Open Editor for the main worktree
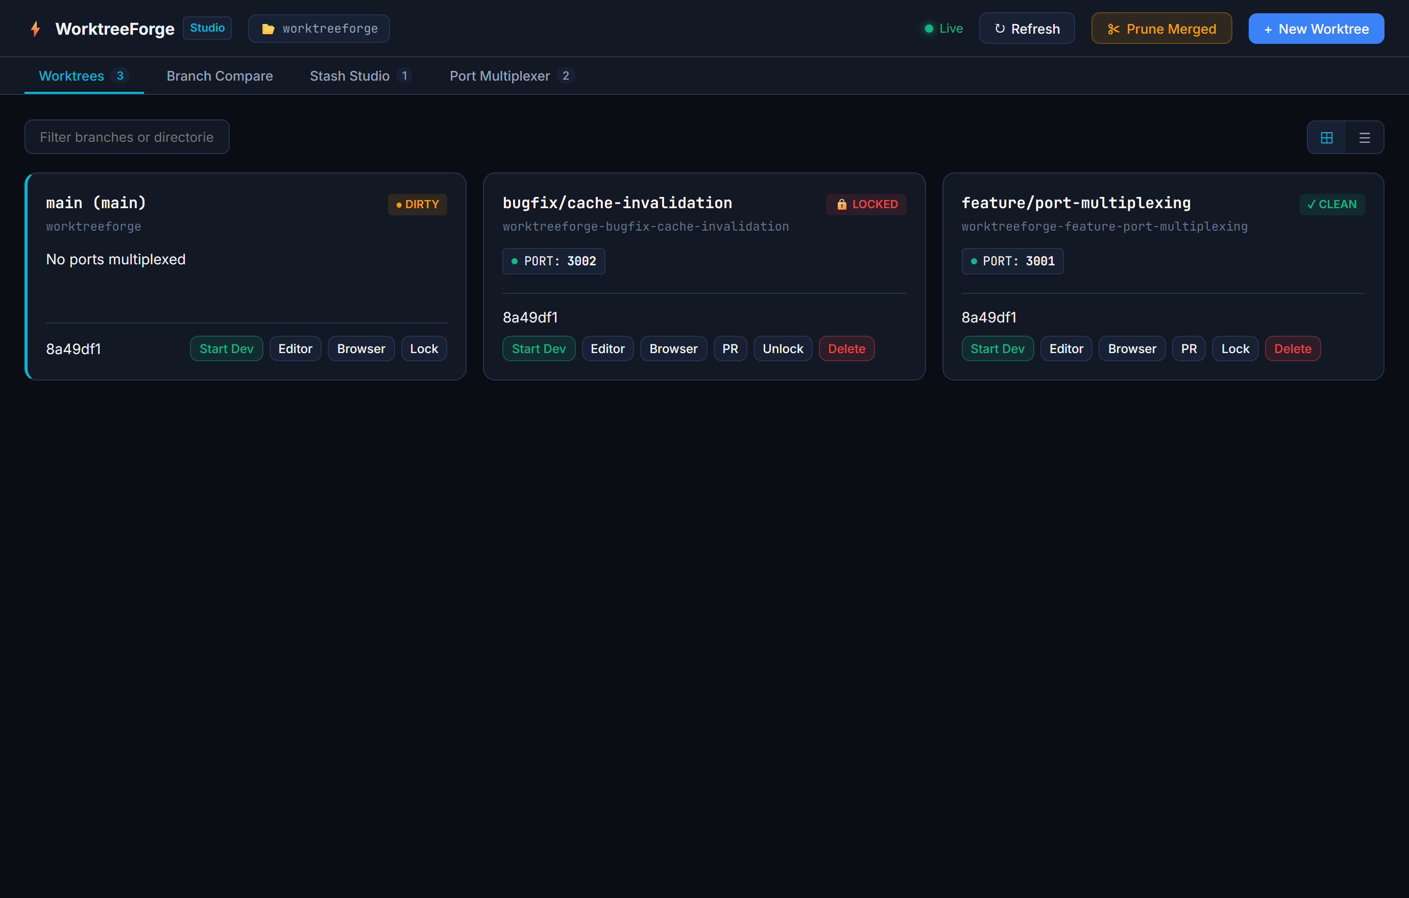This screenshot has height=898, width=1409. (295, 348)
